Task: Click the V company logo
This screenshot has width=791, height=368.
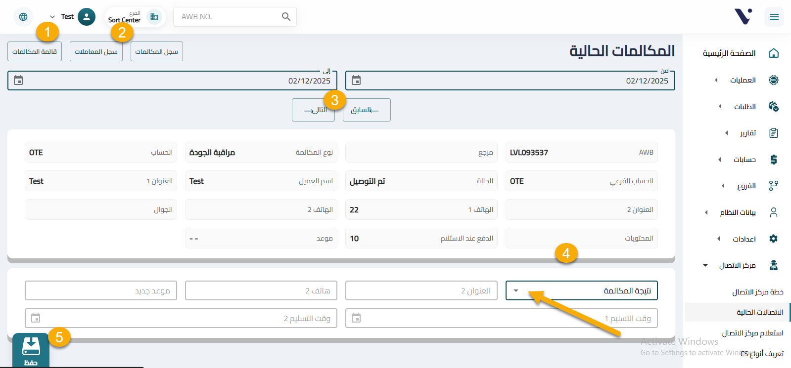Action: pos(744,16)
